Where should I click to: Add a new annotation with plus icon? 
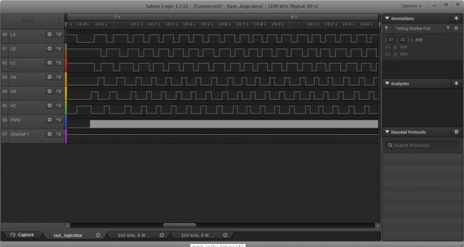[456, 18]
